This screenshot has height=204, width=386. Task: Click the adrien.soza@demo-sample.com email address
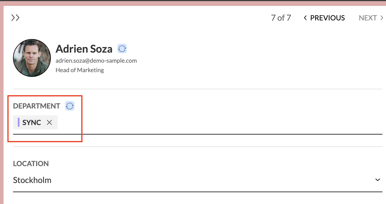click(x=96, y=61)
